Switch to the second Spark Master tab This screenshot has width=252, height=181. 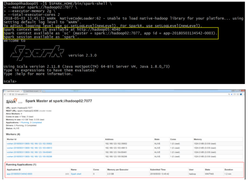(x=32, y=91)
